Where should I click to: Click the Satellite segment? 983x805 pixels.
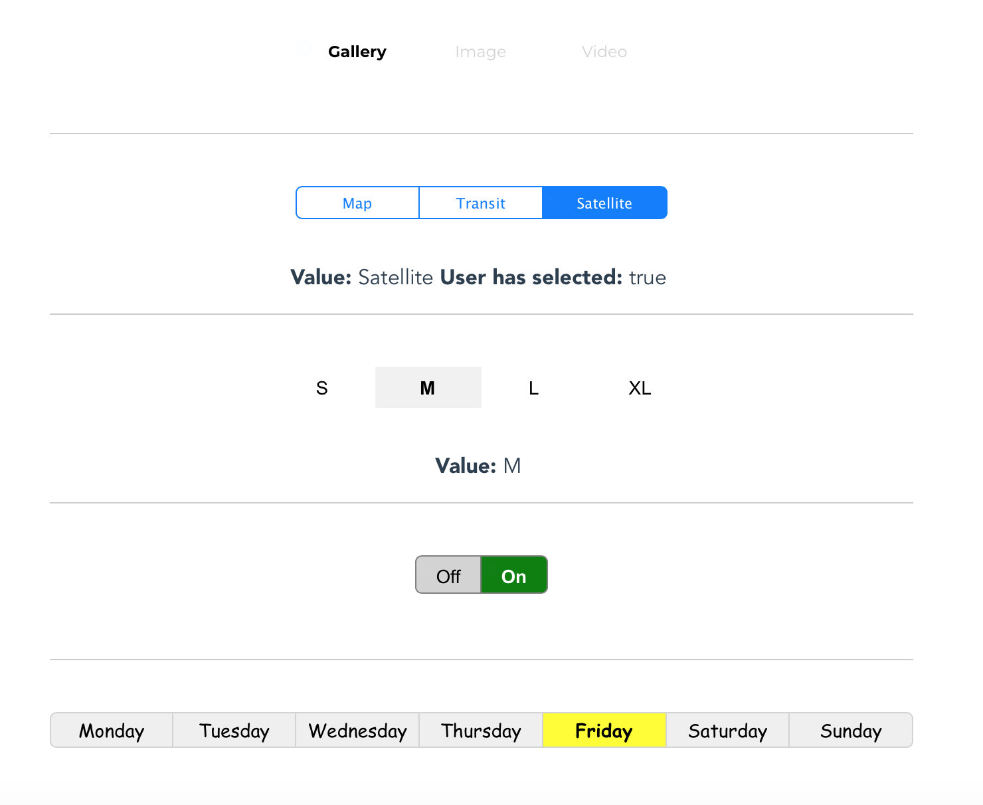click(x=604, y=203)
